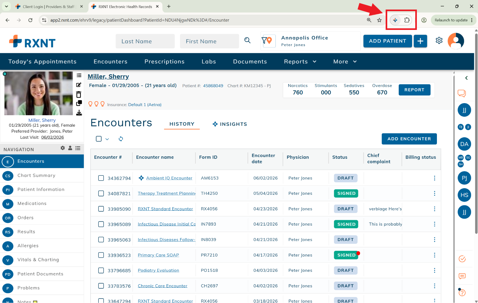Image resolution: width=478 pixels, height=303 pixels.
Task: Check the box for encounter 33796685
Action: [x=101, y=270]
